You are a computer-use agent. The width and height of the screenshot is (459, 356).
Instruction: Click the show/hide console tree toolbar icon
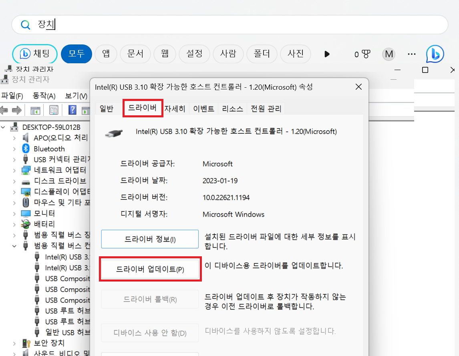tap(35, 111)
